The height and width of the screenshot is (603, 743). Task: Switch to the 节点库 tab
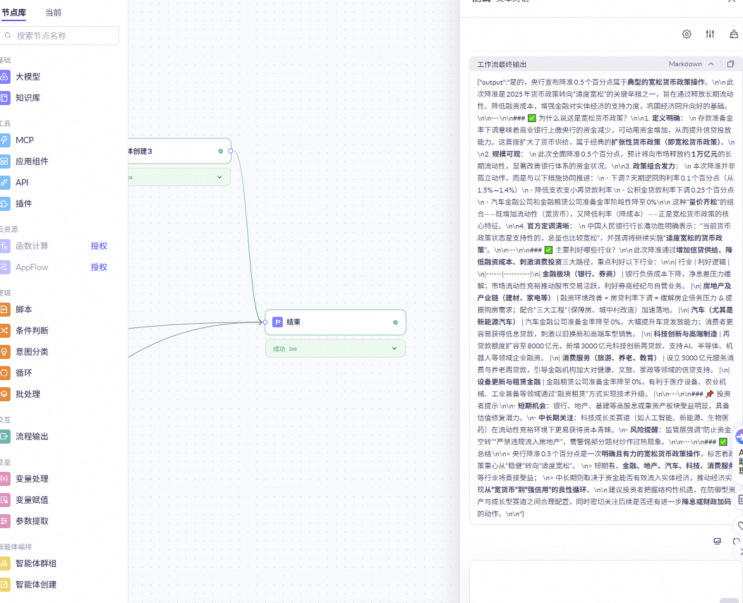(13, 12)
